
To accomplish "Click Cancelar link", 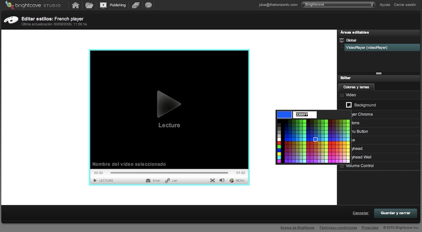I will (x=360, y=213).
